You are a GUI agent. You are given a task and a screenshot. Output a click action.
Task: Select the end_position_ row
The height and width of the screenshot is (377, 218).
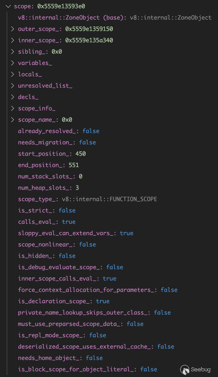pos(48,165)
